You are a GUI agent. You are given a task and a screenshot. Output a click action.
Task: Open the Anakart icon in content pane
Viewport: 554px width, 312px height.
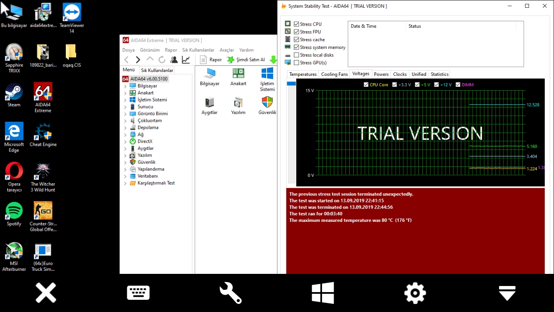coord(238,77)
